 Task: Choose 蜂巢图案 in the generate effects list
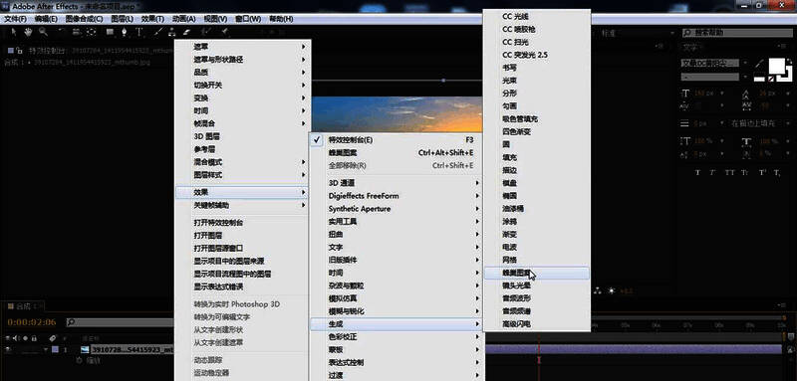point(537,273)
